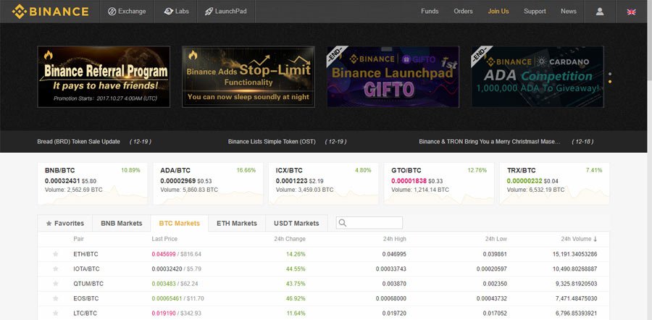Open the Stop-Limit Functionality banner
Screen dimensions: 652x320
(x=248, y=77)
